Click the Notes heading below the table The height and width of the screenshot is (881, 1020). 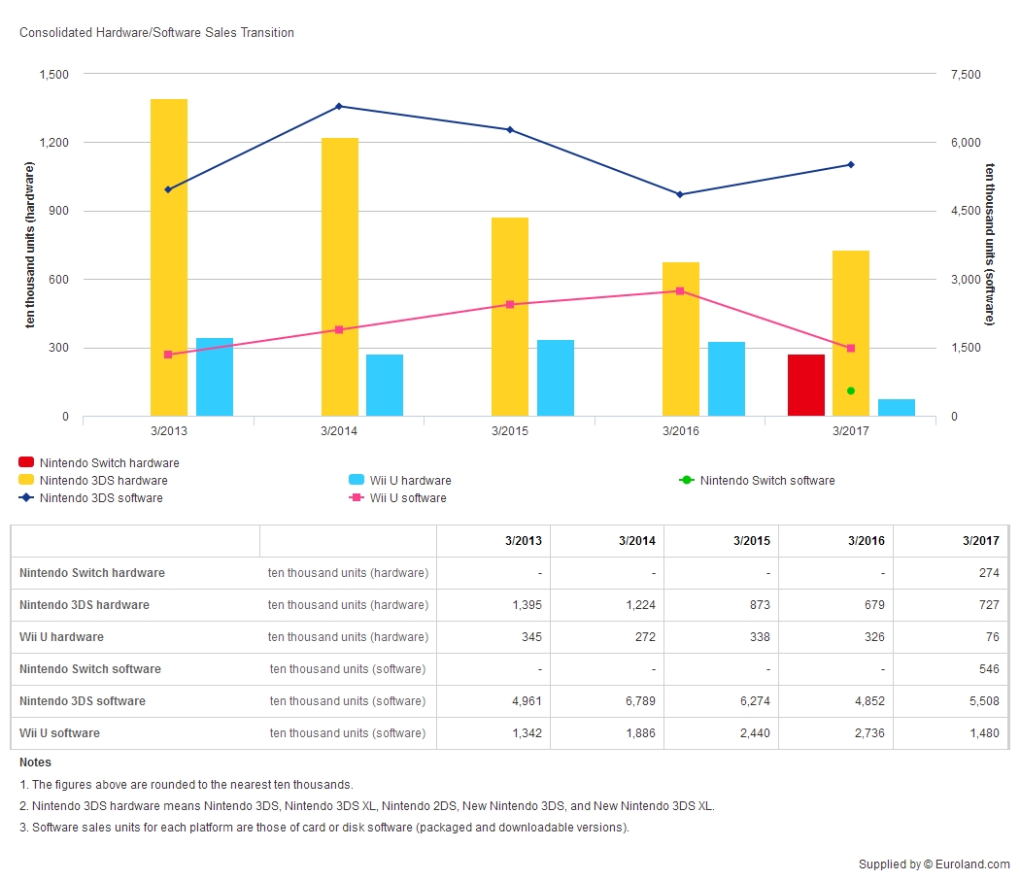tap(35, 762)
